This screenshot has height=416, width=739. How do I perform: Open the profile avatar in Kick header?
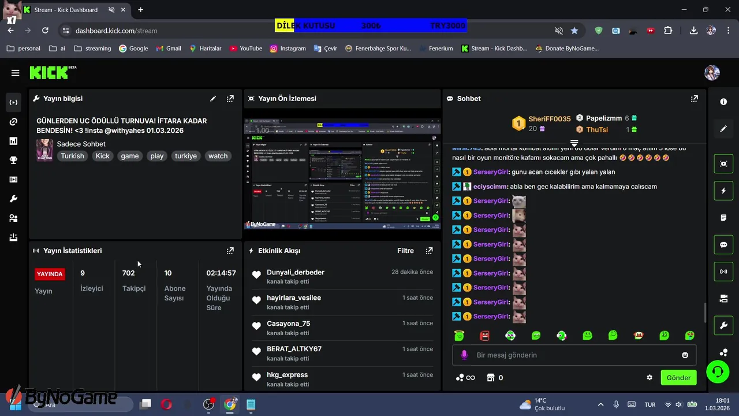pos(712,73)
